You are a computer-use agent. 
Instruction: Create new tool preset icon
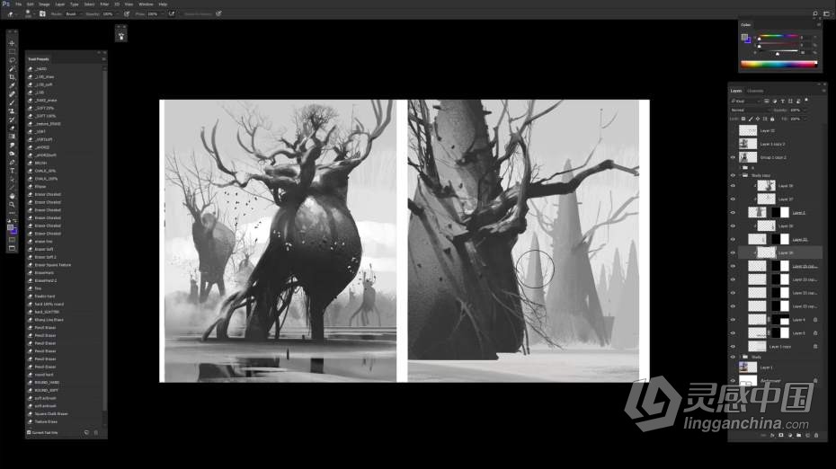pyautogui.click(x=86, y=433)
